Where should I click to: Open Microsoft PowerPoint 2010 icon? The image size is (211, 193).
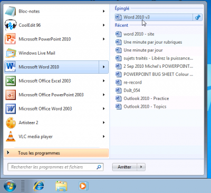tap(11, 39)
